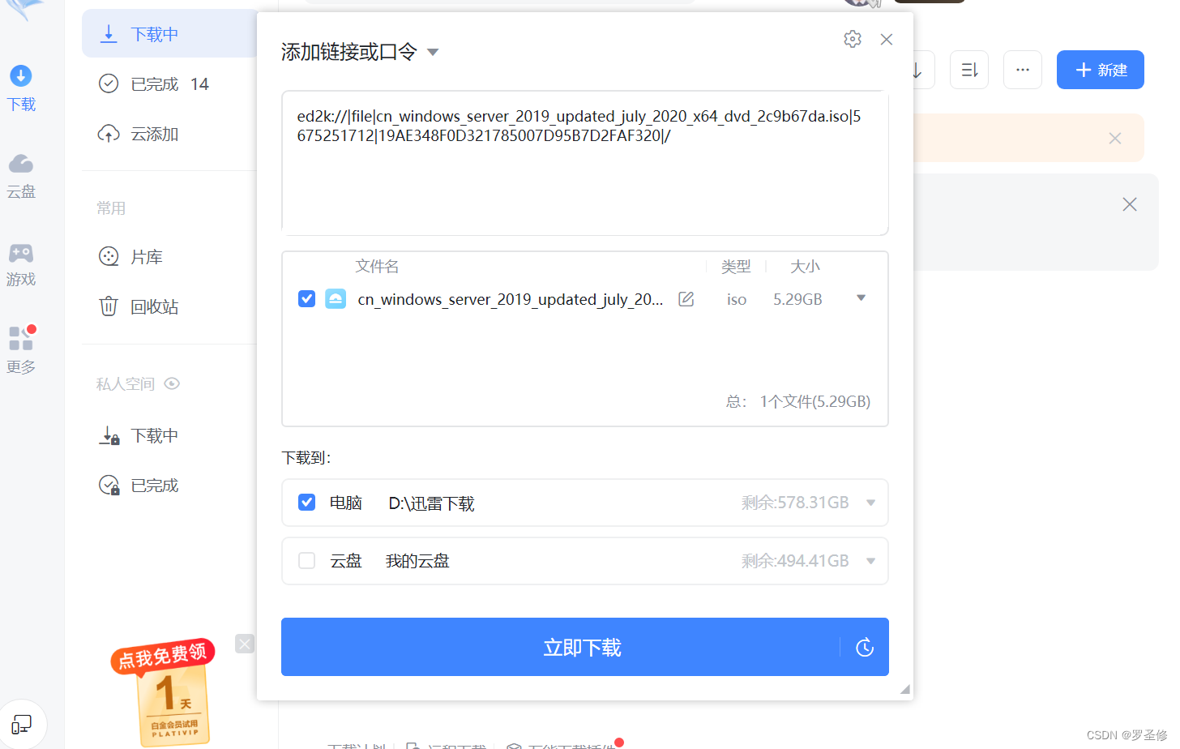The image size is (1180, 749).
Task: Click the iso file type icon
Action: [x=336, y=298]
